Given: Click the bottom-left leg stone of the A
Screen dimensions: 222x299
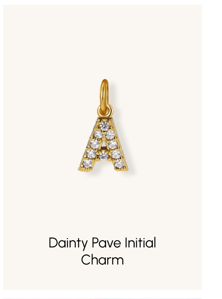Looking at the screenshot, I should pyautogui.click(x=88, y=164).
